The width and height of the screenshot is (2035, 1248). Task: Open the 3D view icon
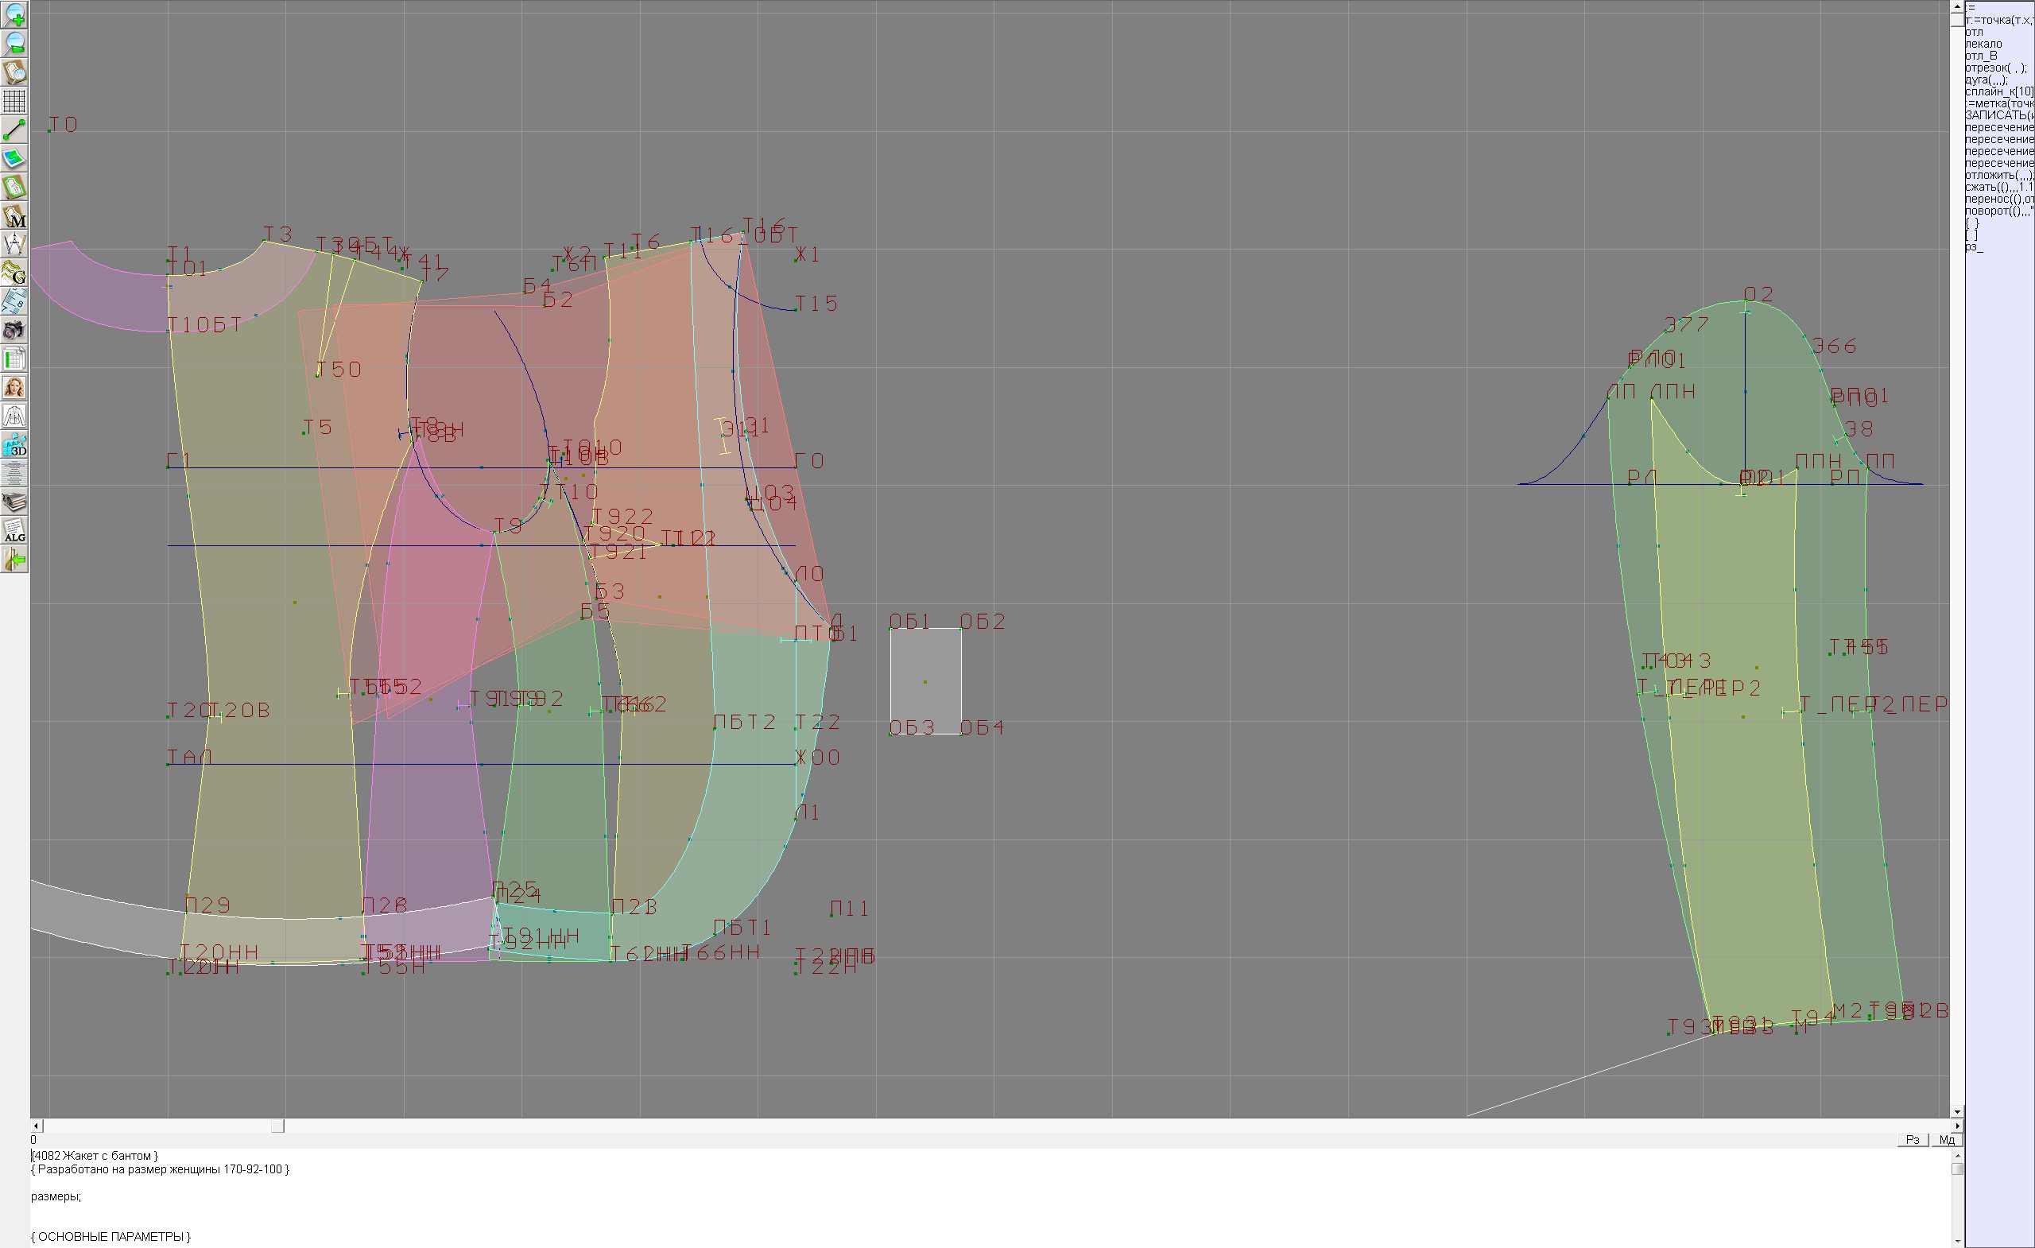point(15,445)
